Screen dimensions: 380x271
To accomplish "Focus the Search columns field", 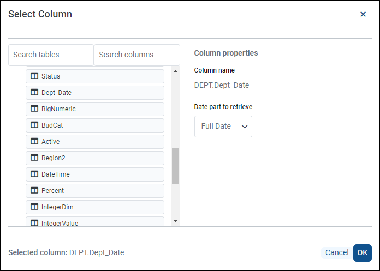I will 137,55.
